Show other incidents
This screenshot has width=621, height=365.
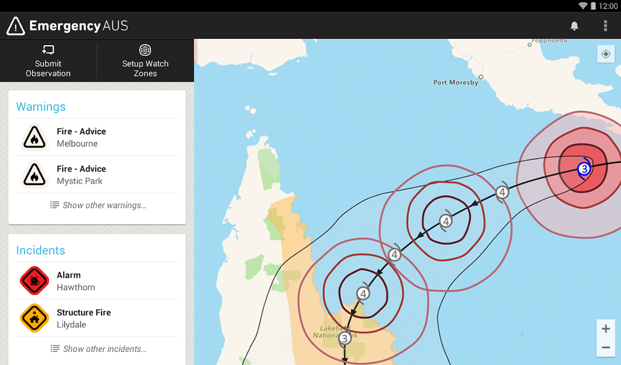tap(98, 349)
